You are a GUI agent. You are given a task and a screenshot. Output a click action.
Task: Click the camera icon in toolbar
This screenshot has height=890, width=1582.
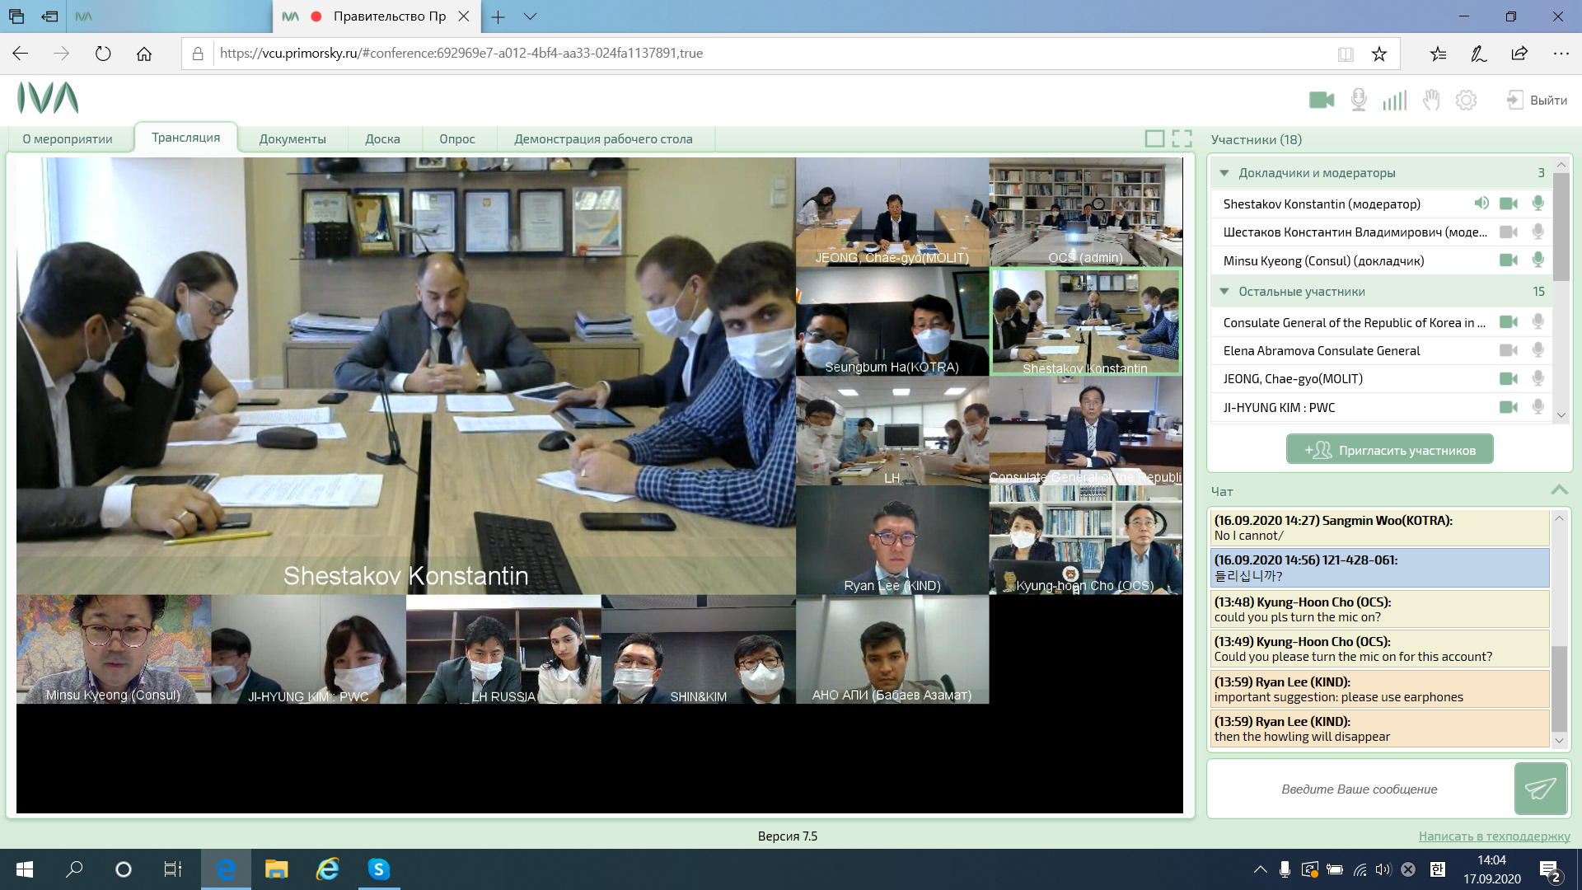click(x=1322, y=100)
